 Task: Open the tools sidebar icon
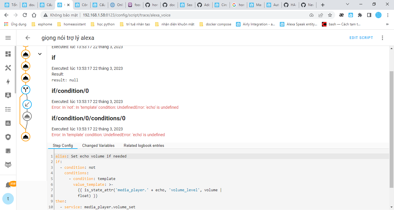(8, 68)
